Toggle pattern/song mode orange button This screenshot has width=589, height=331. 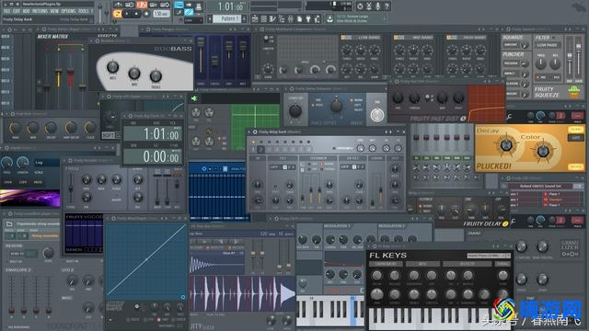(118, 14)
